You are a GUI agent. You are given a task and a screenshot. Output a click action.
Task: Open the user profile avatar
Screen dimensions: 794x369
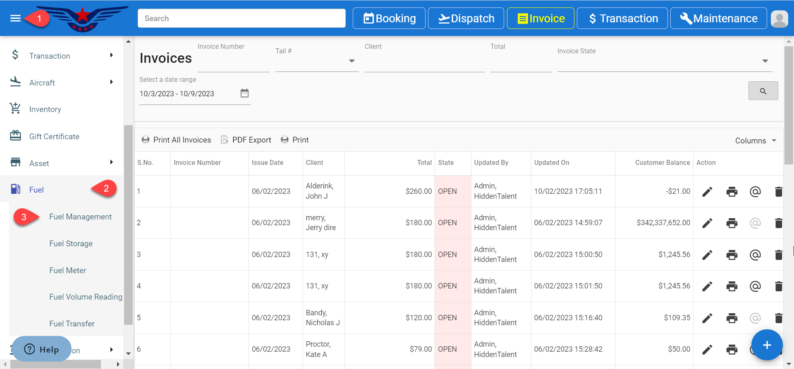tap(780, 19)
